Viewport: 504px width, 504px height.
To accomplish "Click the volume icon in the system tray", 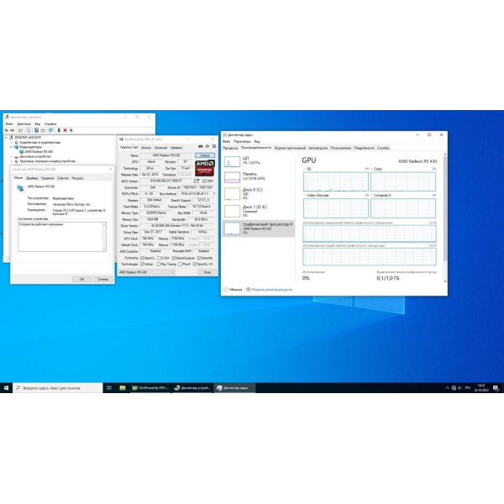I will pos(460,388).
